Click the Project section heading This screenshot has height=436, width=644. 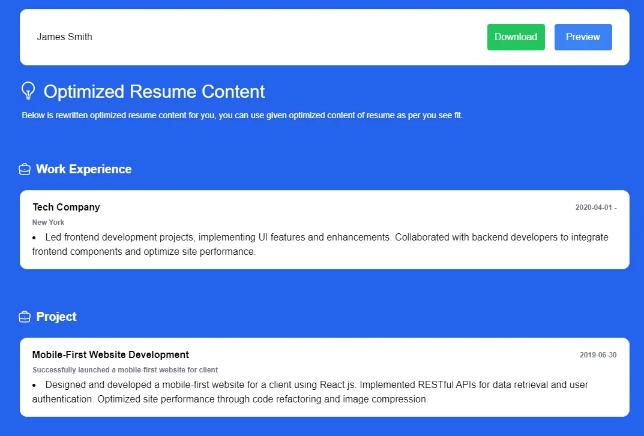pos(56,317)
